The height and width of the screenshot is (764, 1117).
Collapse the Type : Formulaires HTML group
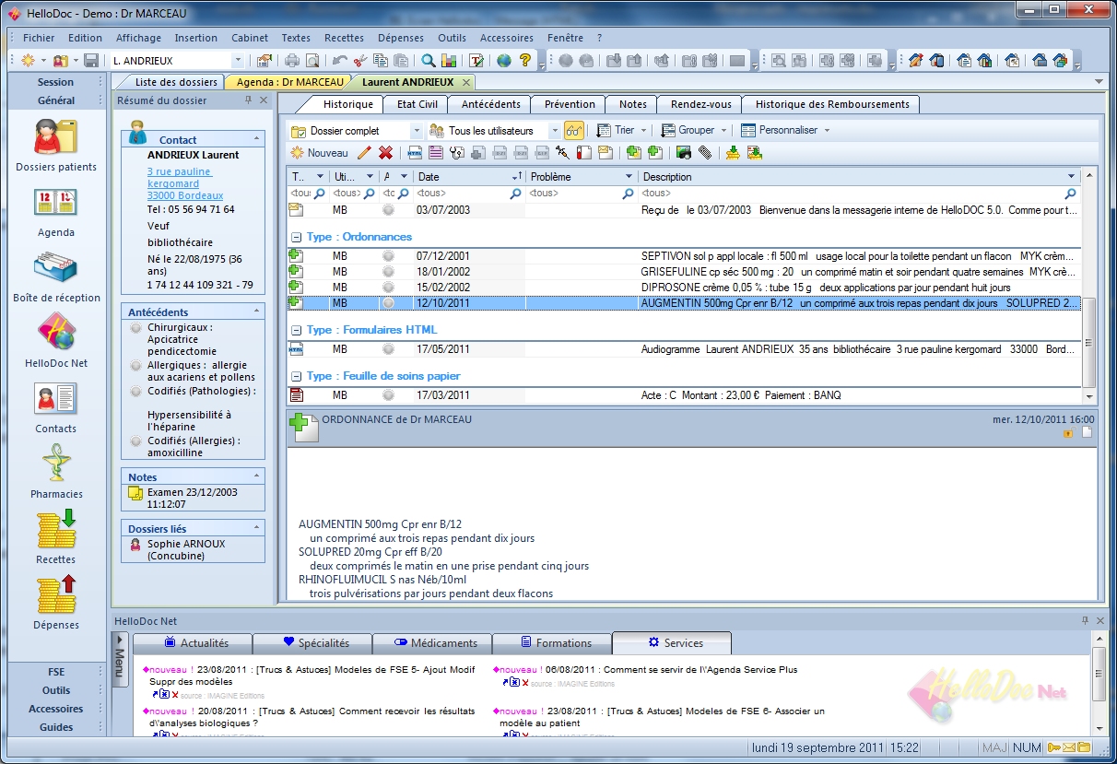click(x=297, y=330)
